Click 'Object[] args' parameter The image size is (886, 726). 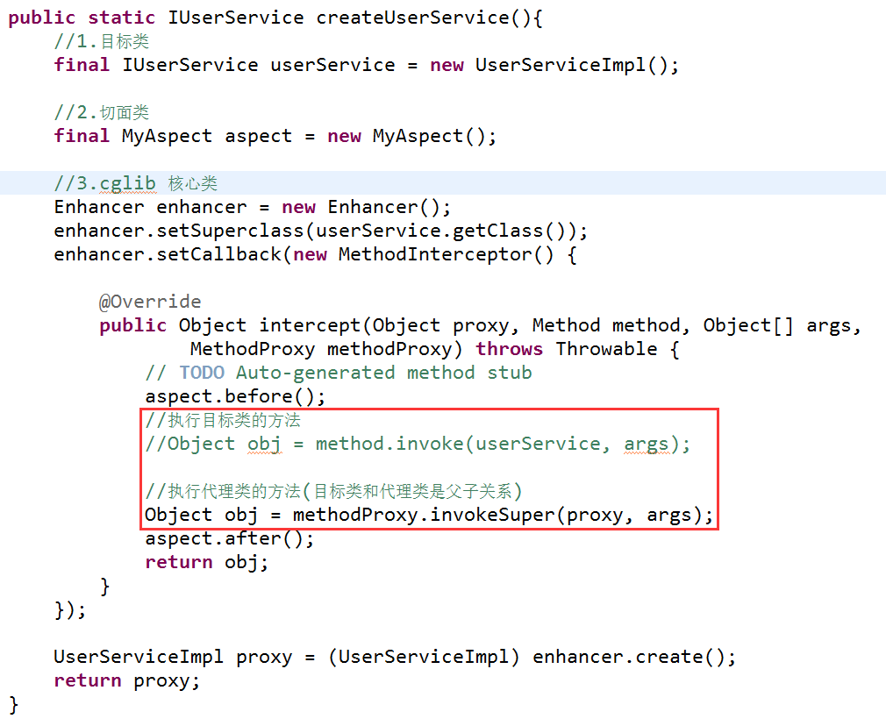[777, 326]
